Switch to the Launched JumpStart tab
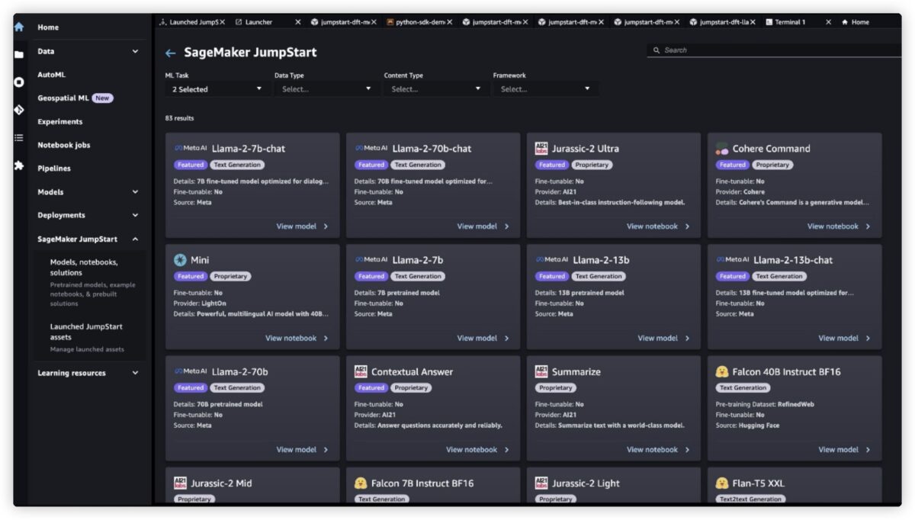The image size is (915, 520). click(x=191, y=22)
